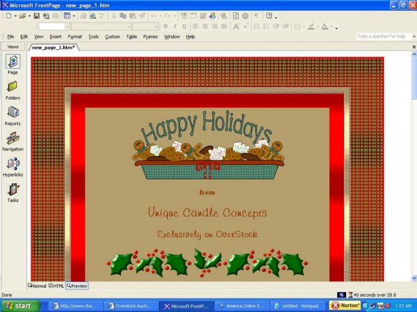Viewport: 417px width, 312px height.
Task: Open Hyperlinks view in Views bar
Action: point(13,167)
